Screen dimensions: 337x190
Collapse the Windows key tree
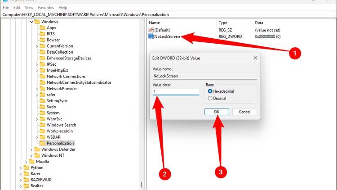(x=31, y=22)
